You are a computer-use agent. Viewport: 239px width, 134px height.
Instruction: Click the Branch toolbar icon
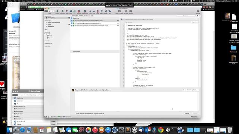tap(102, 12)
